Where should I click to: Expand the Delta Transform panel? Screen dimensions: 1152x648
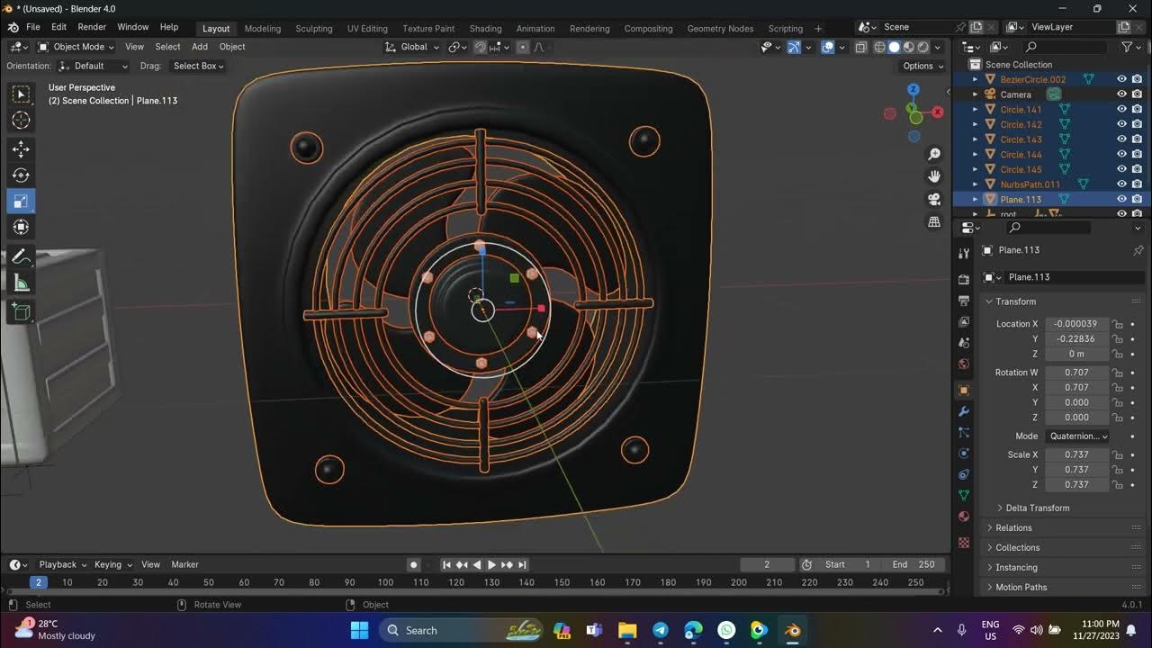tap(1037, 508)
